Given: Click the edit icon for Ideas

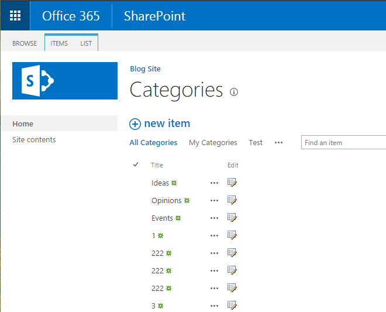Looking at the screenshot, I should pos(232,183).
